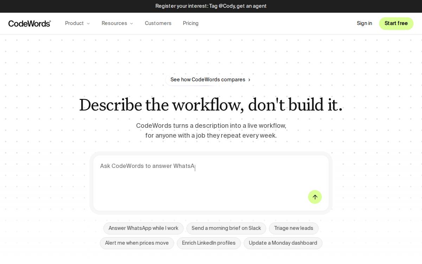Select Send a morning brief on Slack
The height and width of the screenshot is (264, 422).
pos(226,228)
